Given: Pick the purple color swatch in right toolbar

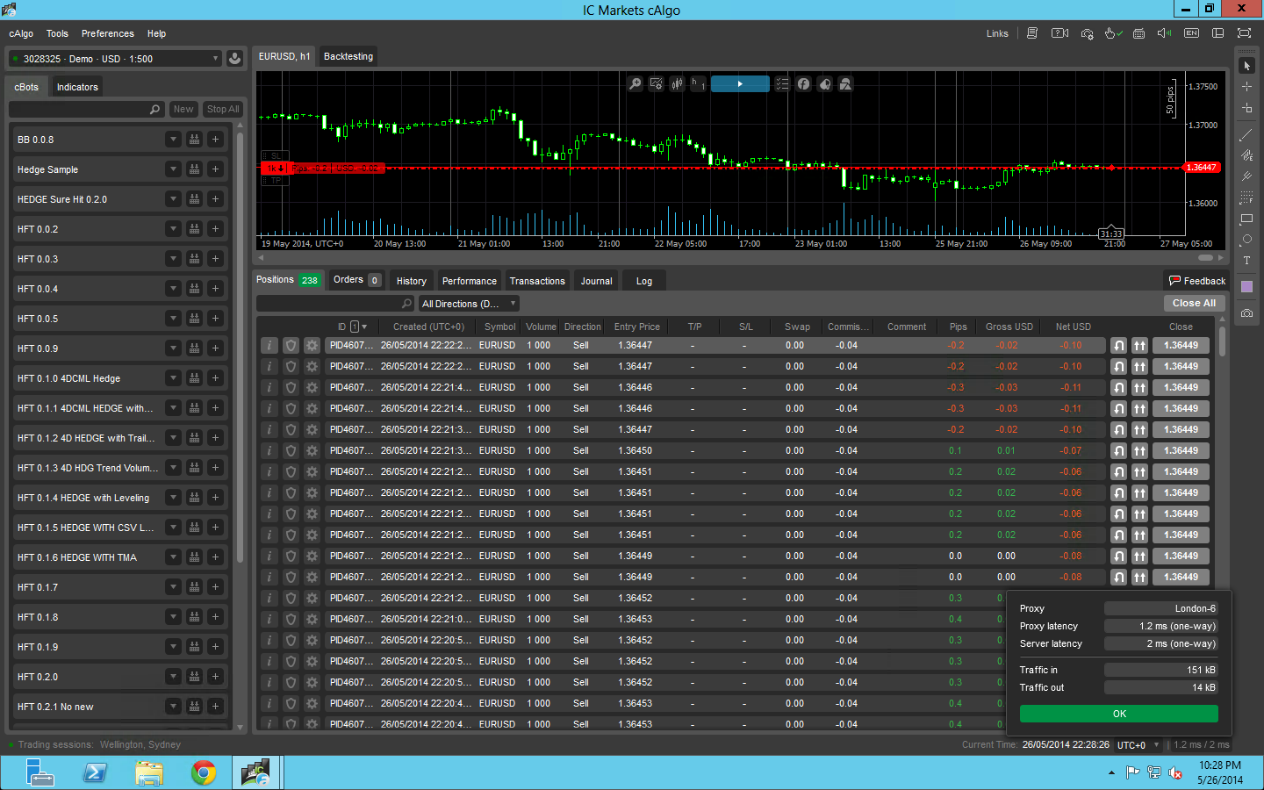Looking at the screenshot, I should coord(1246,287).
